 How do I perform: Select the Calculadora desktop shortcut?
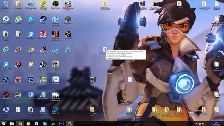(43, 111)
